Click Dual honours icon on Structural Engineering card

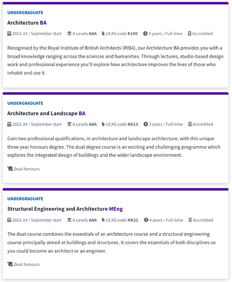pos(10,264)
